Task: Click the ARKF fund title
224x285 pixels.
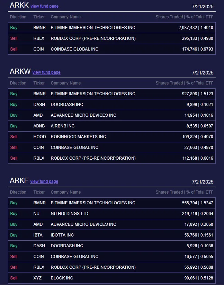Action: [18, 180]
